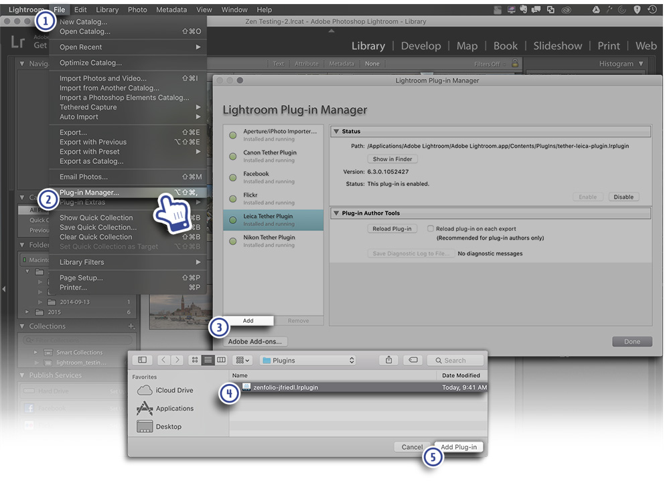Image resolution: width=667 pixels, height=481 pixels.
Task: Click the Share icon in the file dialog
Action: tap(388, 360)
